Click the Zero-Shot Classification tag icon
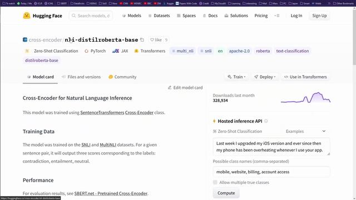The image size is (356, 200). 27,51
